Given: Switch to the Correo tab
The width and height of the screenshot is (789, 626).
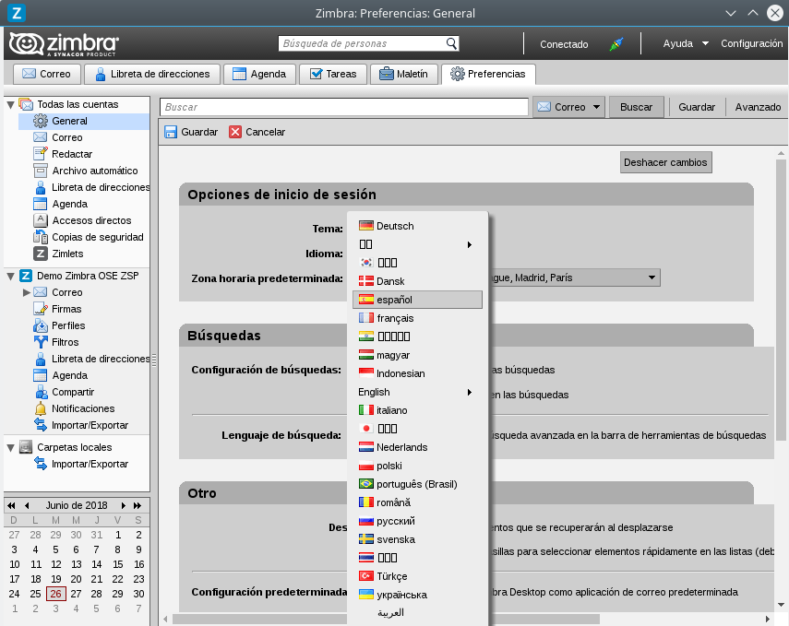Looking at the screenshot, I should pyautogui.click(x=46, y=74).
